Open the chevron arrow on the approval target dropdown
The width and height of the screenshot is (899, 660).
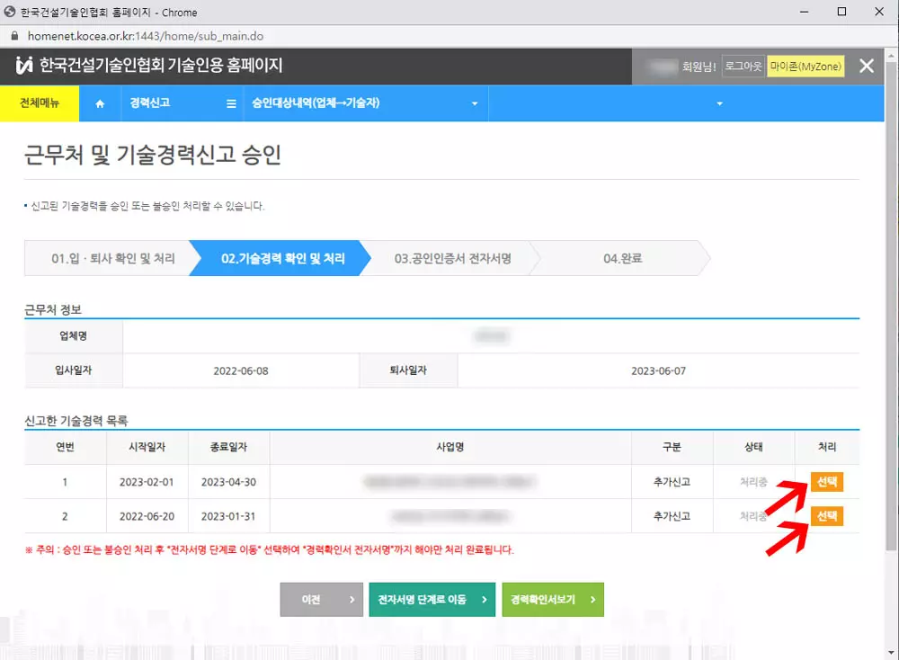pos(474,103)
